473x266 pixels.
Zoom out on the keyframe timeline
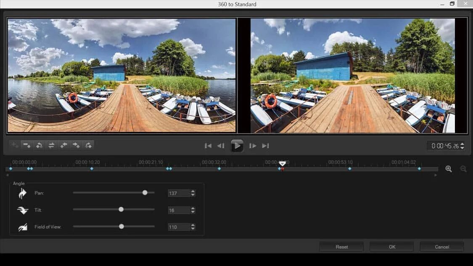pos(463,169)
